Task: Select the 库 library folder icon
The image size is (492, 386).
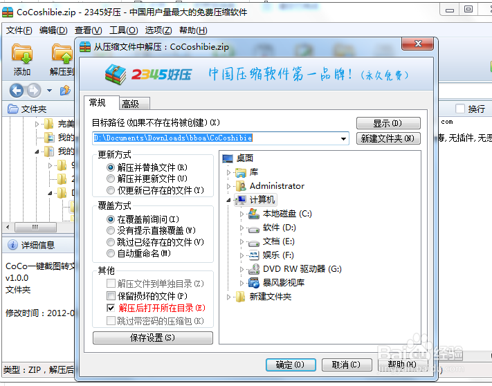Action: pos(241,172)
